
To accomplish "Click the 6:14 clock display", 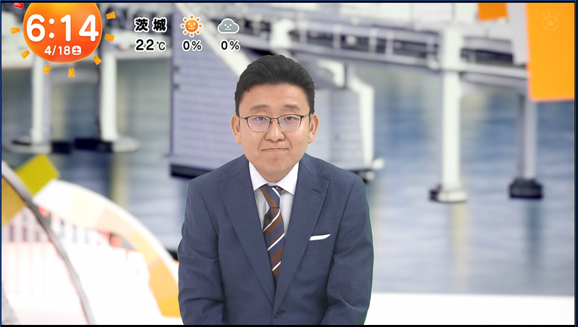I will tap(62, 29).
